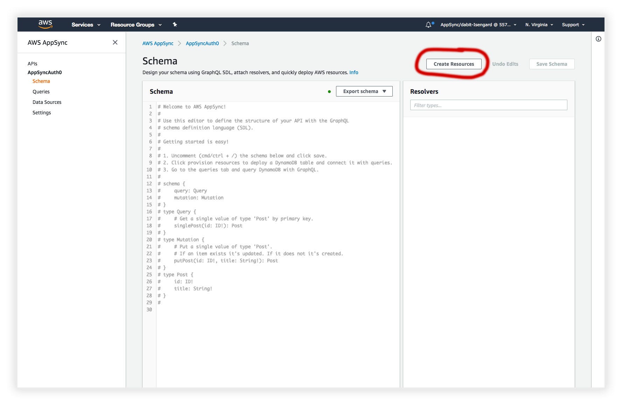Image resolution: width=622 pixels, height=405 pixels.
Task: Expand the Support menu
Action: pos(573,24)
